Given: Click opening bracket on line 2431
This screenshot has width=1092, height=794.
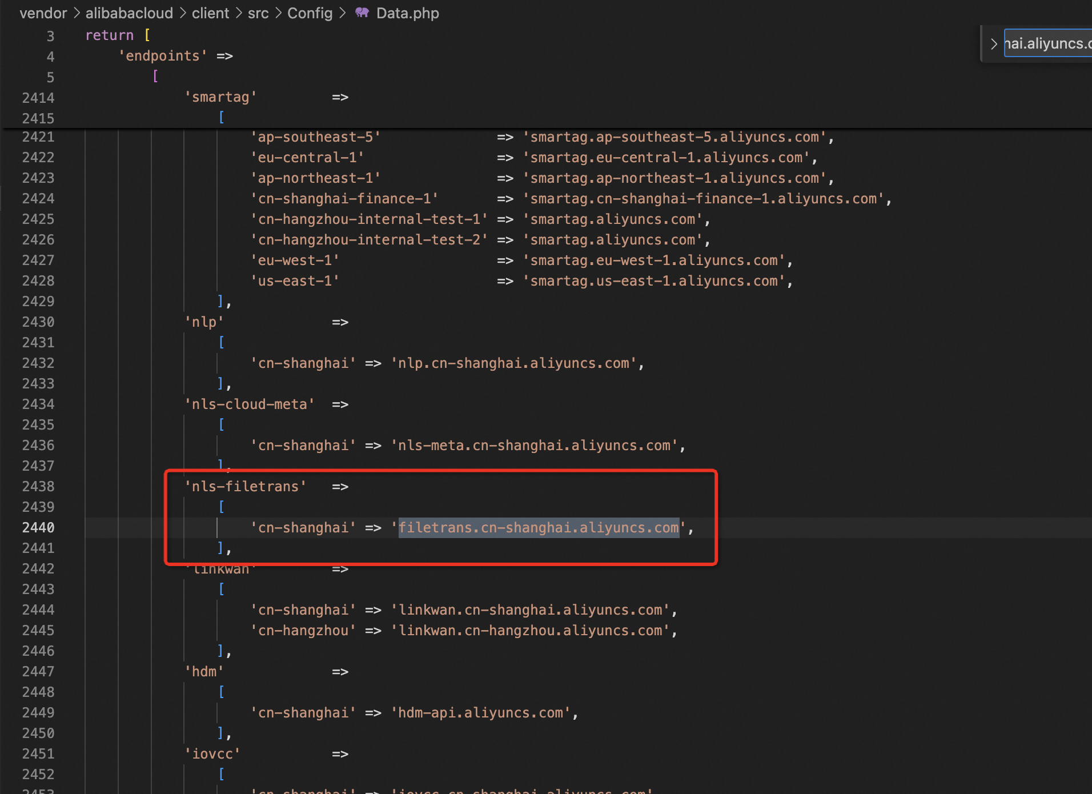Looking at the screenshot, I should tap(221, 343).
